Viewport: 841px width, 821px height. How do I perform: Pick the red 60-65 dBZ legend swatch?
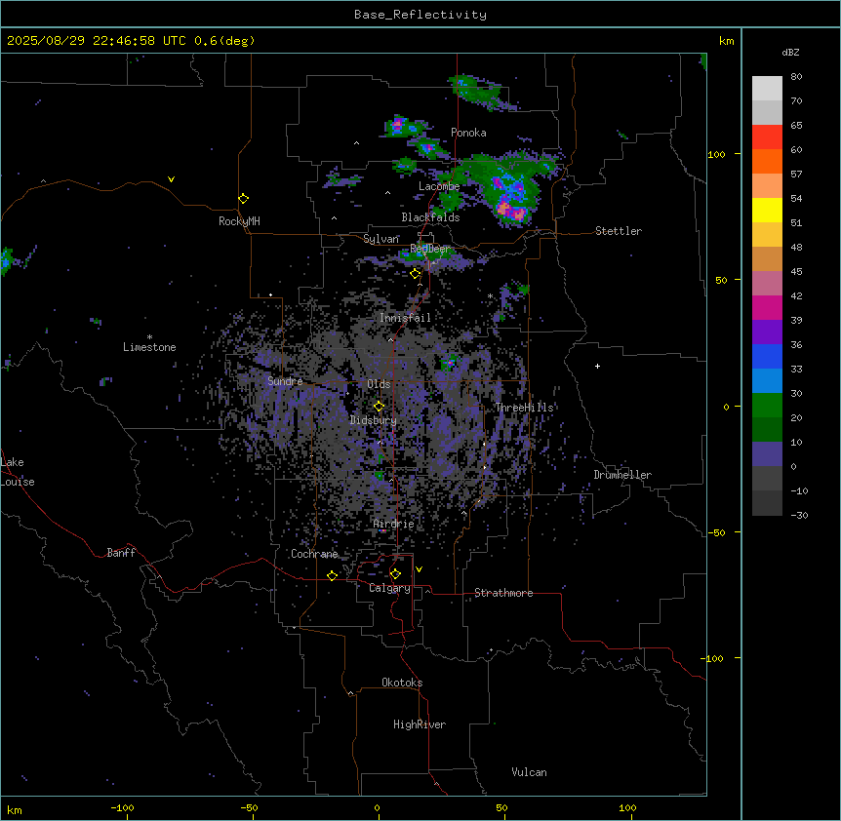click(767, 137)
